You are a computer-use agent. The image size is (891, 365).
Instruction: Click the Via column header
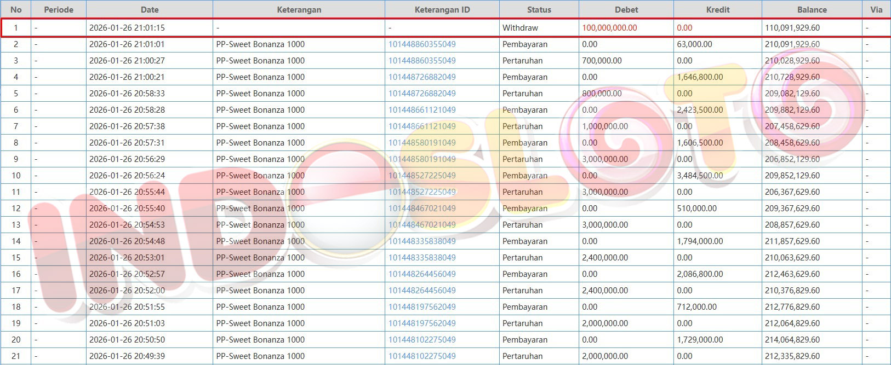coord(876,9)
